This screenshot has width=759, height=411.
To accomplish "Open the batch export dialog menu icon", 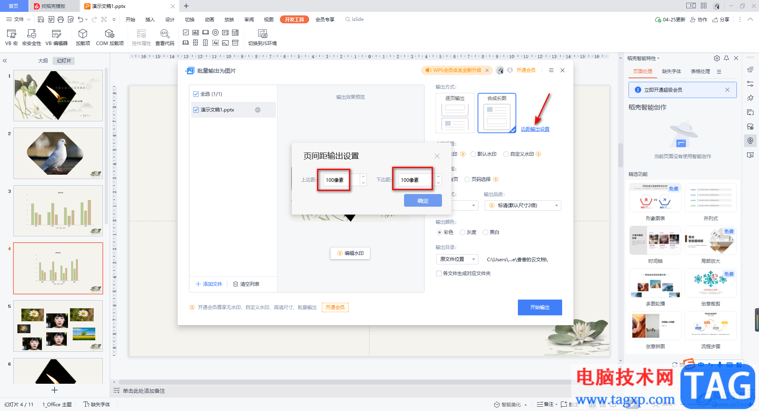I will 551,70.
